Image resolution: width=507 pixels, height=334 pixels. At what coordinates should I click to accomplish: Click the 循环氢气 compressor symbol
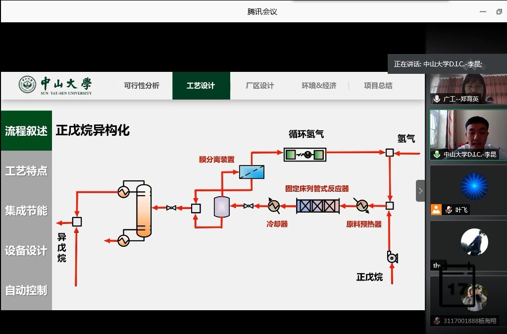coord(305,155)
